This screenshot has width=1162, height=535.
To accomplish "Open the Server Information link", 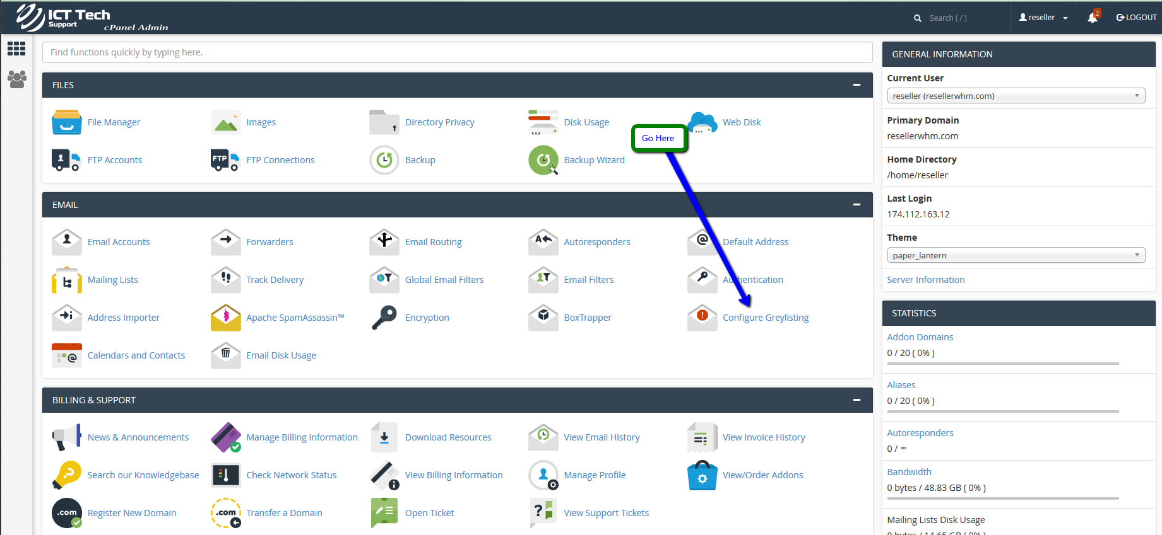I will pos(925,280).
